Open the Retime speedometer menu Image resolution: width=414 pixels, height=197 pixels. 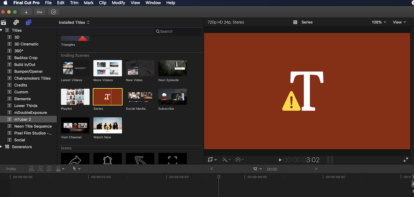coord(239,159)
